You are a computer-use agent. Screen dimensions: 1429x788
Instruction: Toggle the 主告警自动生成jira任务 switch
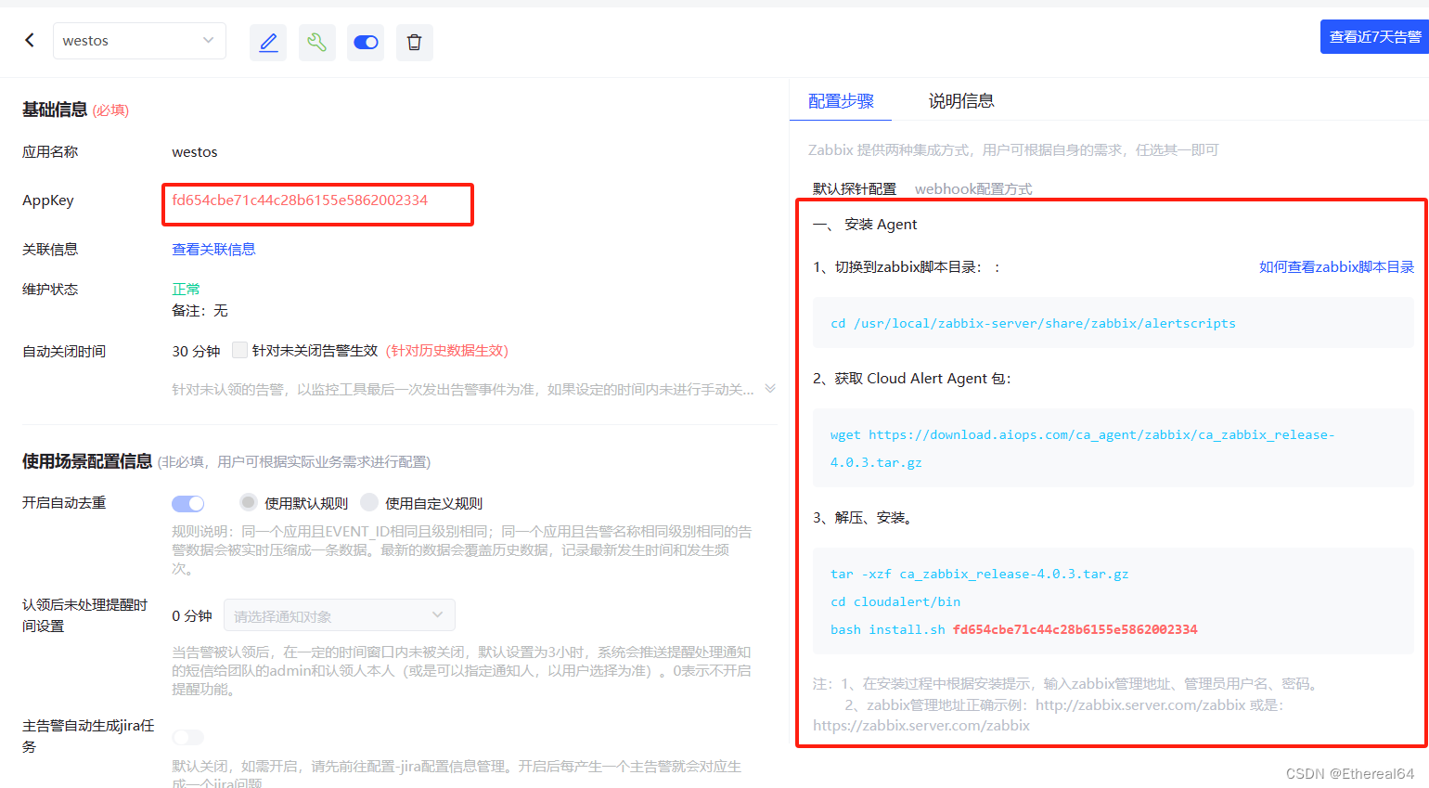tap(187, 737)
